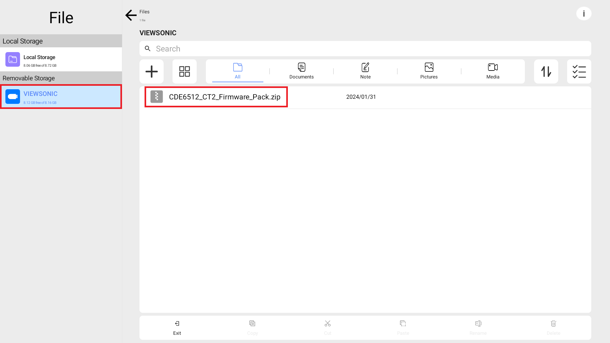Open the info button at top right

[x=584, y=14]
